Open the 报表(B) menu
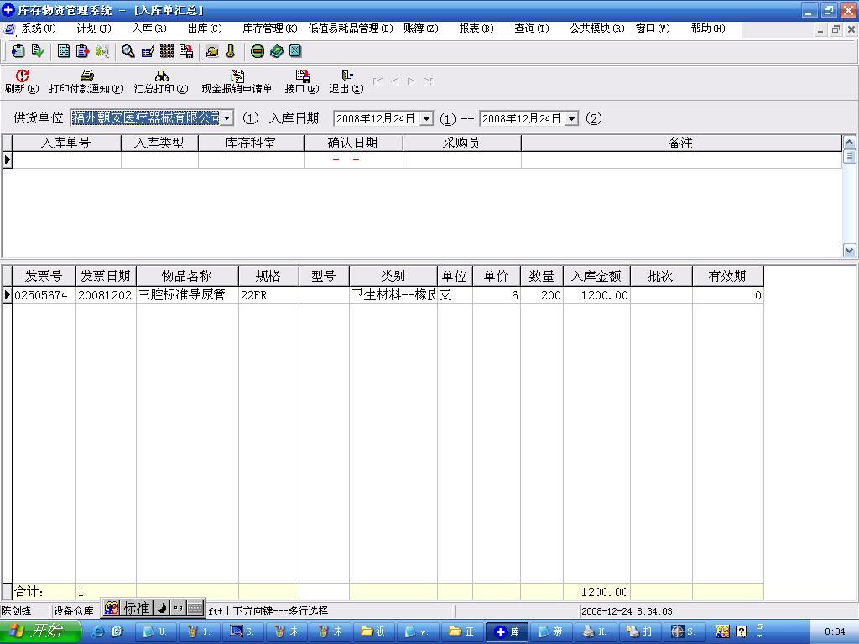The image size is (859, 644). tap(476, 29)
